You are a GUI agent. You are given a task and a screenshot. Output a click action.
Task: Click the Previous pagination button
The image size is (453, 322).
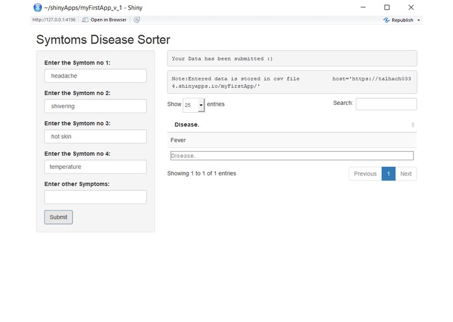click(x=365, y=174)
